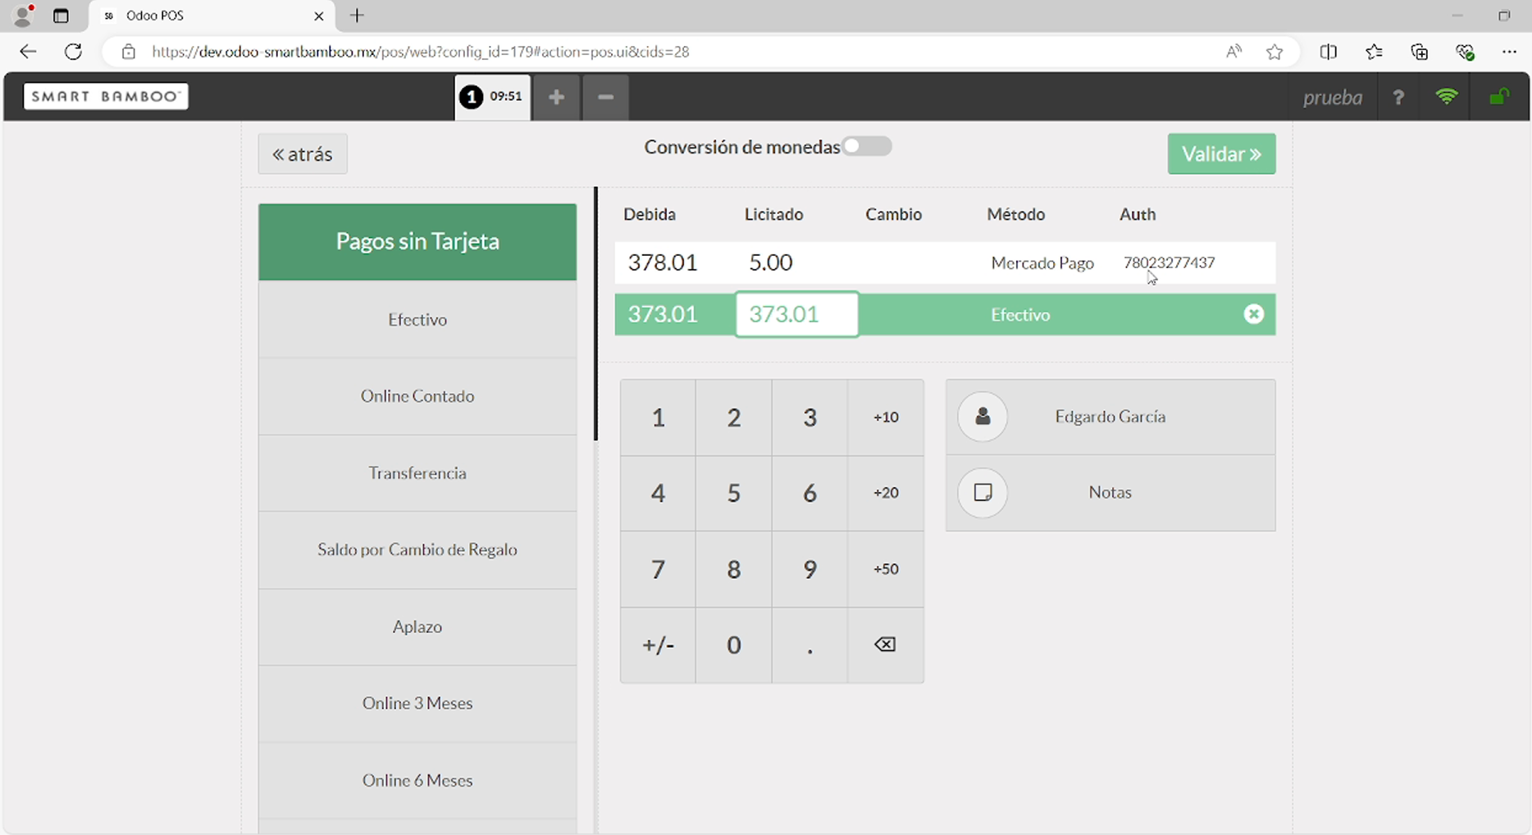Tap the +/- sign key
Screen dimensions: 1532x835
click(658, 645)
